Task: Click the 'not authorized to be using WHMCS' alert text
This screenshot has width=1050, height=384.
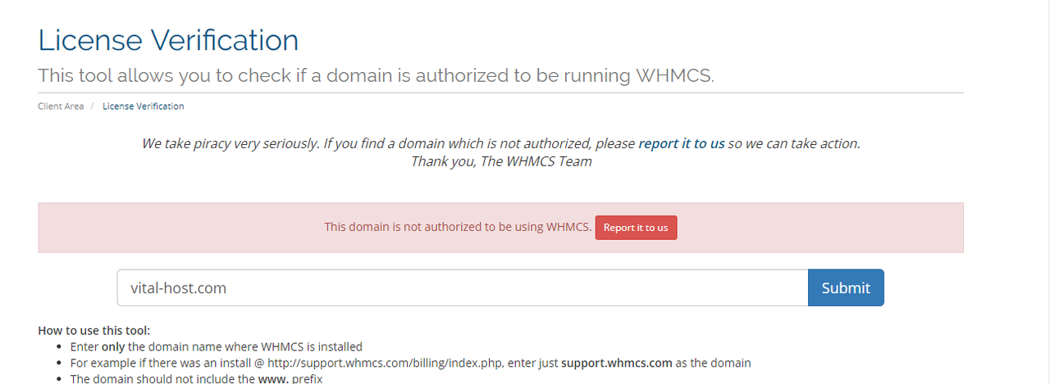Action: 458,227
